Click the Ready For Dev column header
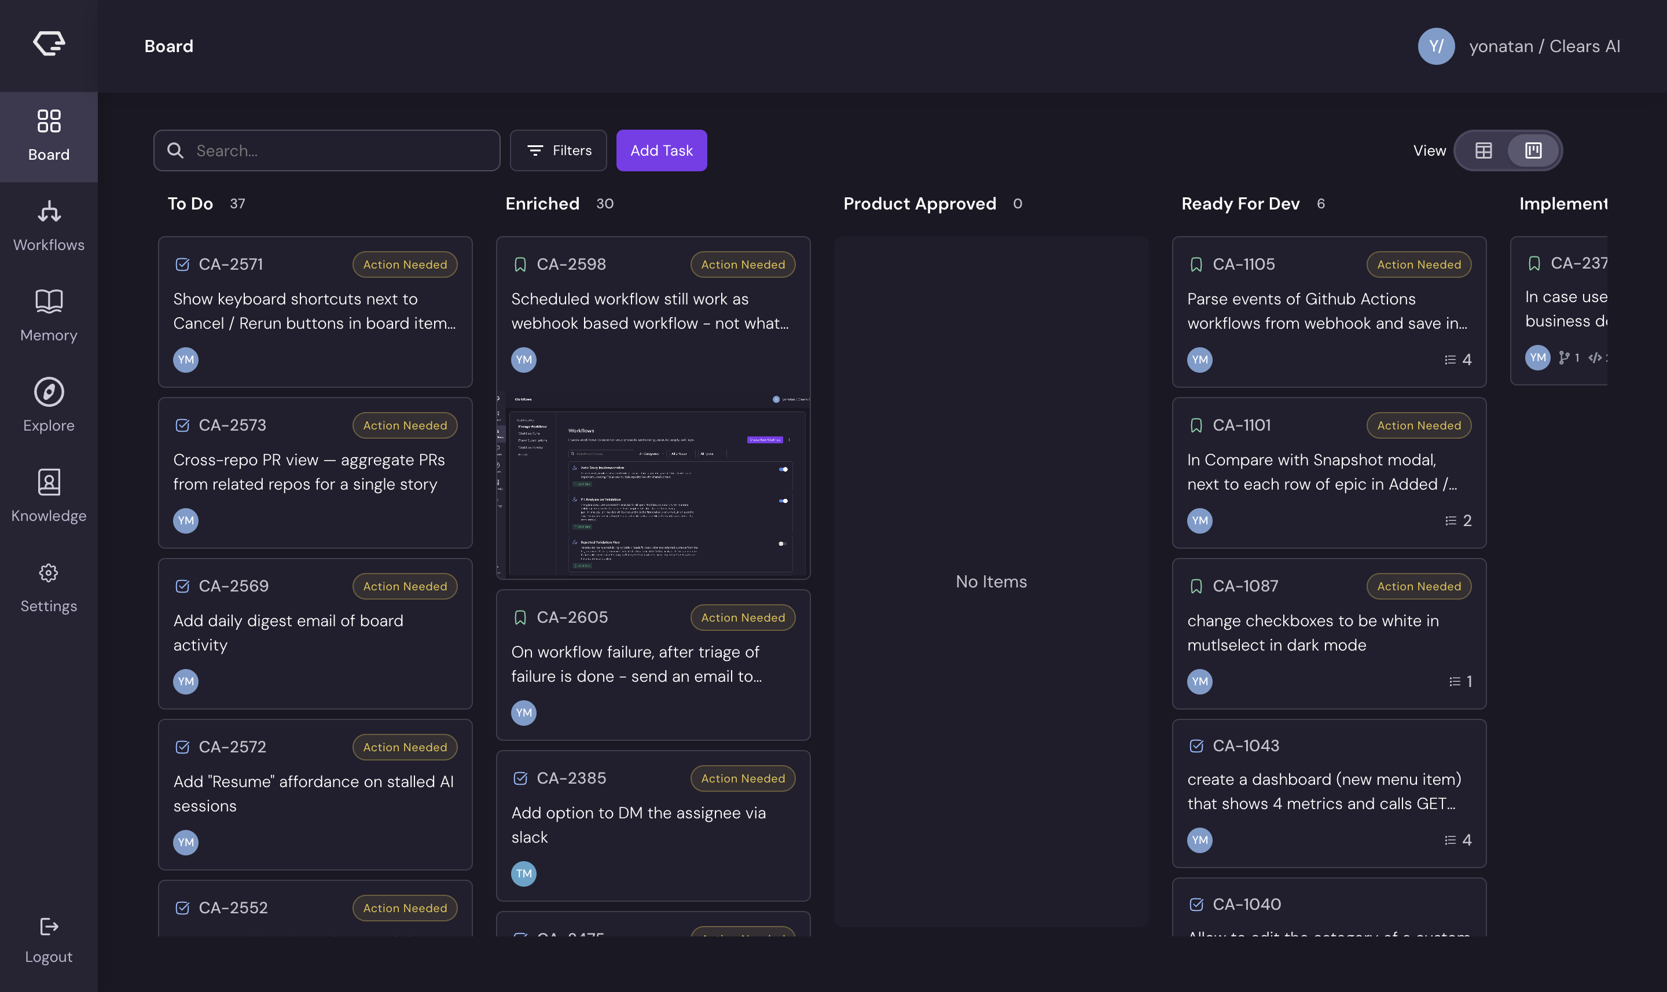 1240,204
